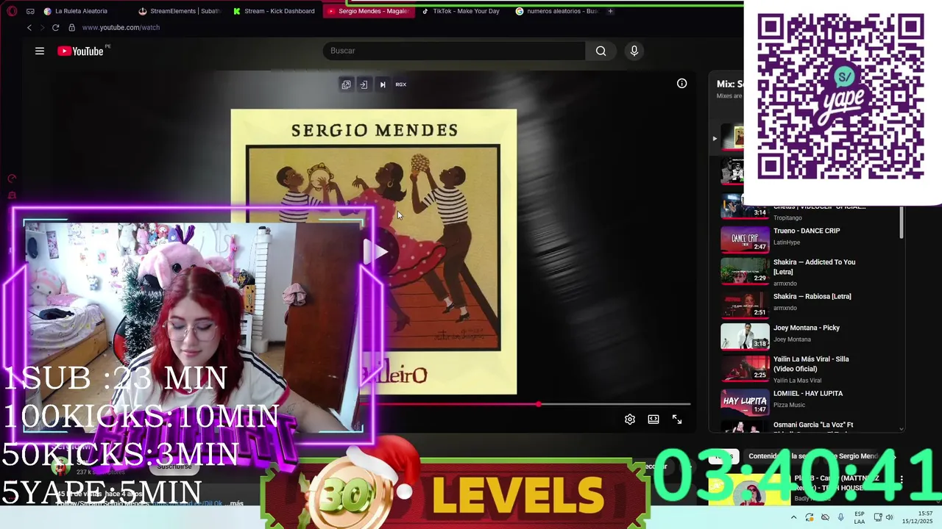
Task: Play Yailin La Más Viral - Silla
Action: coord(811,364)
